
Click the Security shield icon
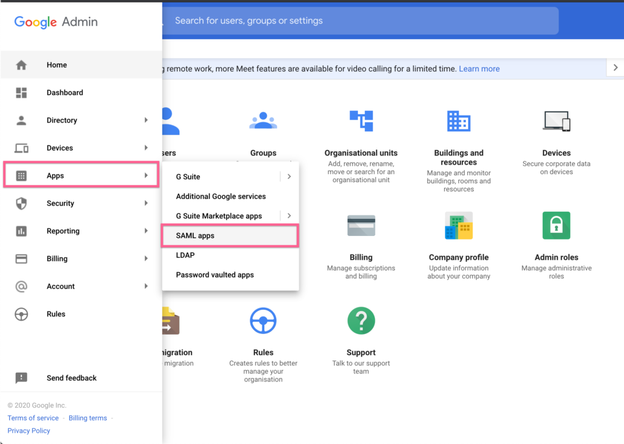[21, 203]
